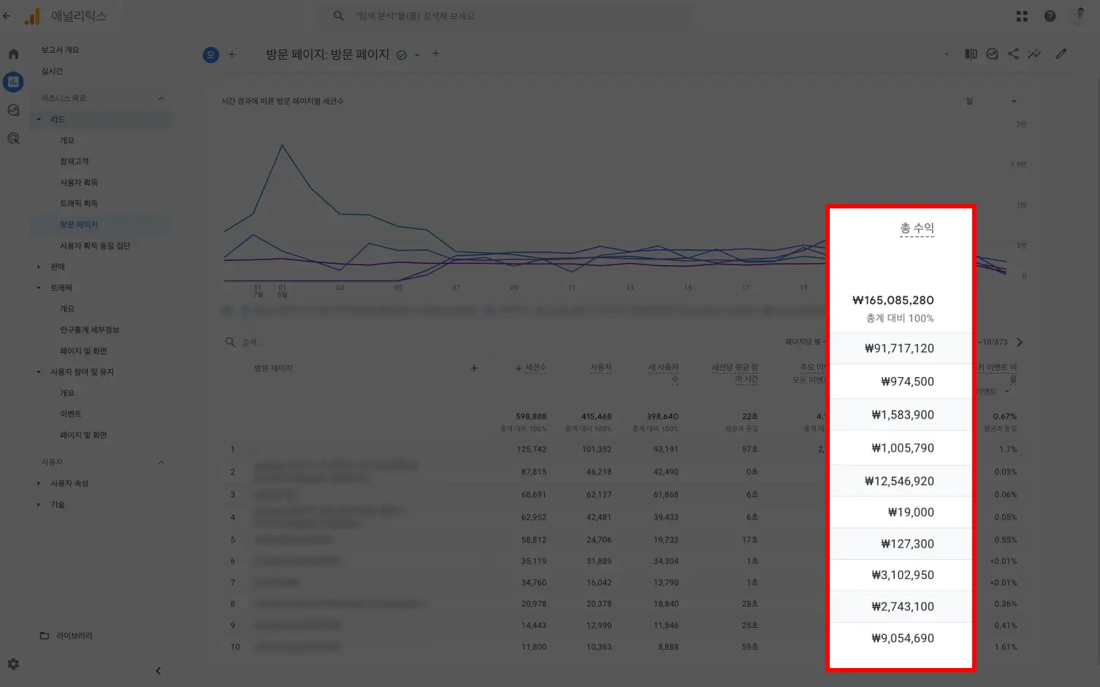This screenshot has height=687, width=1100.
Task: Select 트래픽 획득 in sidebar
Action: 79,203
